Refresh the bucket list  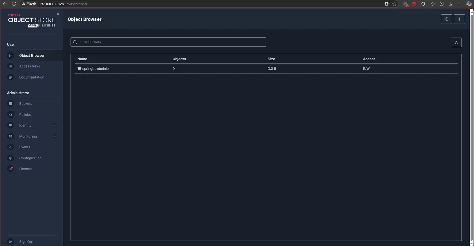(x=456, y=42)
